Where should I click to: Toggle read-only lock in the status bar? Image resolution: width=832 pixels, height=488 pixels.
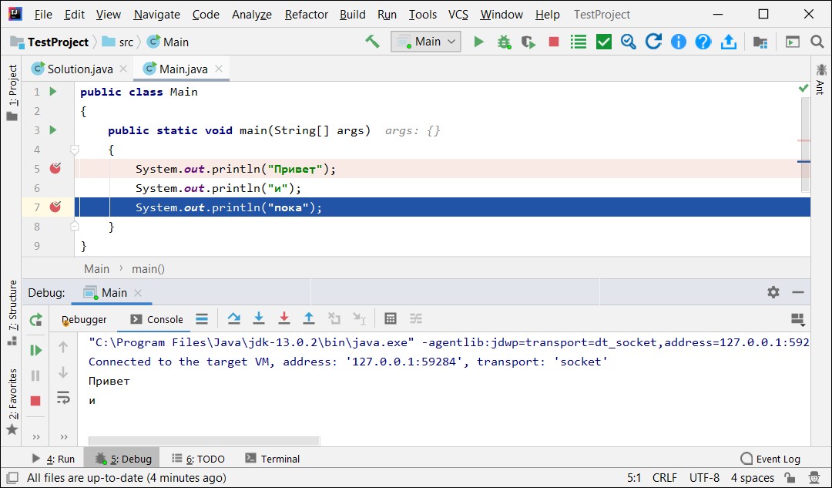click(790, 477)
